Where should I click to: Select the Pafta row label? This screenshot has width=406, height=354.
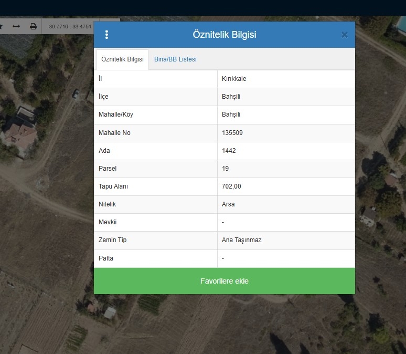pos(106,258)
